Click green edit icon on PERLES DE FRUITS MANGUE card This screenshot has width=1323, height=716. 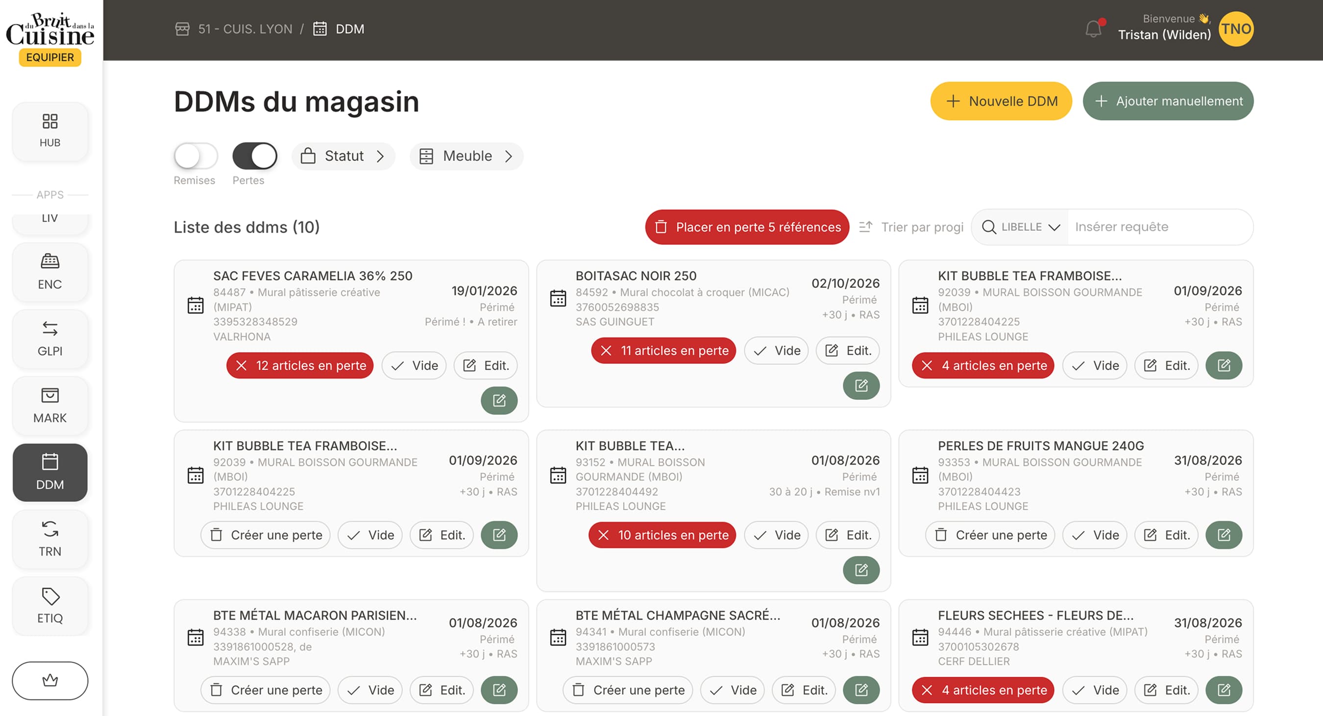1224,535
